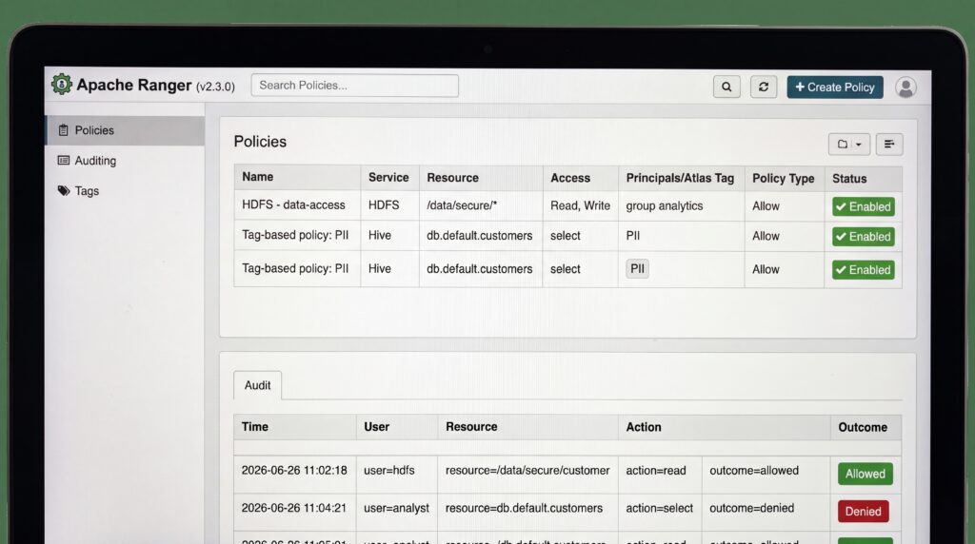The height and width of the screenshot is (544, 975).
Task: Click the Policies clipboard icon in sidebar
Action: pyautogui.click(x=63, y=129)
